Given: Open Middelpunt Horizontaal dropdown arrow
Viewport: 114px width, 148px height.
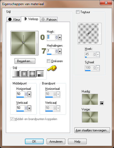Looking at the screenshot, I should pyautogui.click(x=29, y=94).
